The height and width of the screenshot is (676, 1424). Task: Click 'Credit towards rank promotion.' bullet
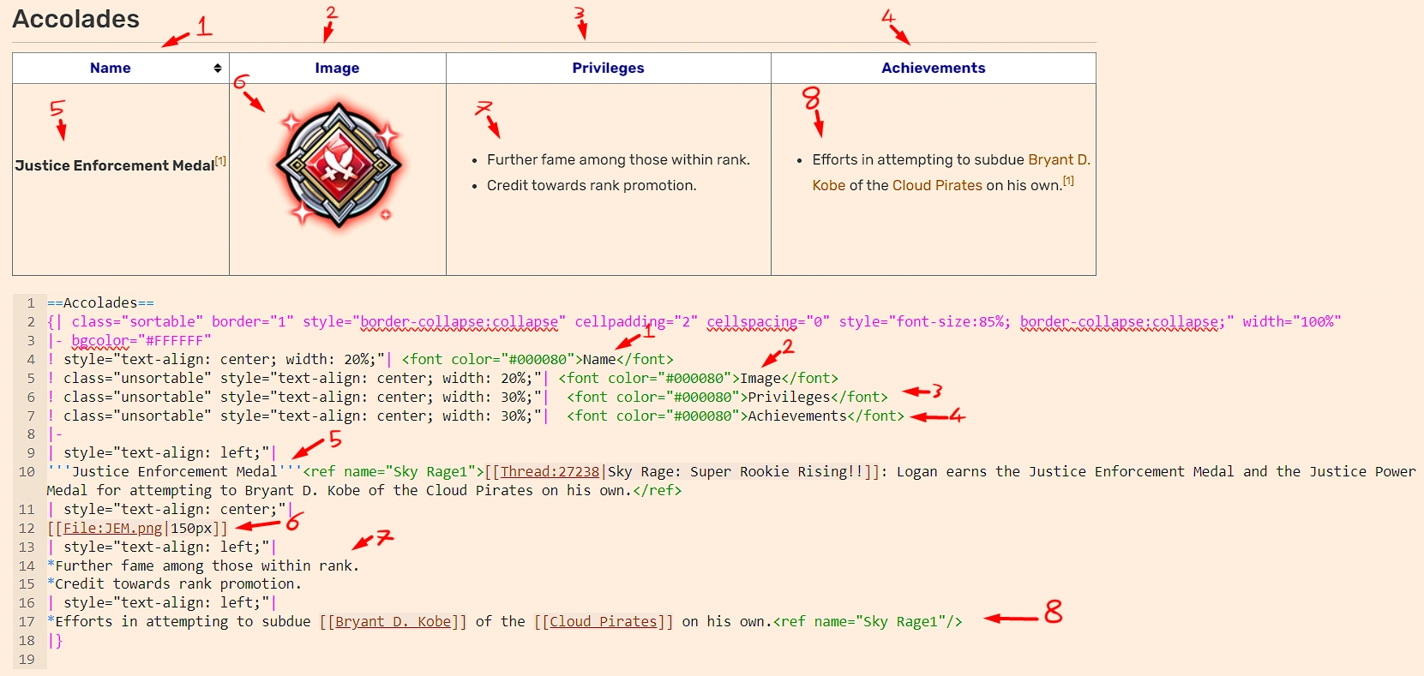(592, 185)
